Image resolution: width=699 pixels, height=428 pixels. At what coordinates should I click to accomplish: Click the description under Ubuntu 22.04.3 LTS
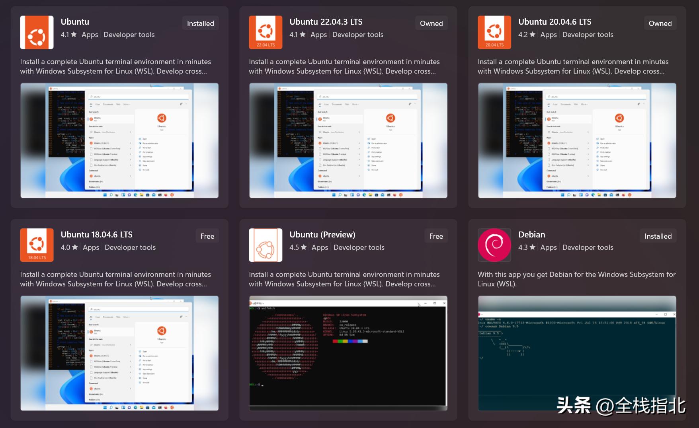(x=344, y=66)
